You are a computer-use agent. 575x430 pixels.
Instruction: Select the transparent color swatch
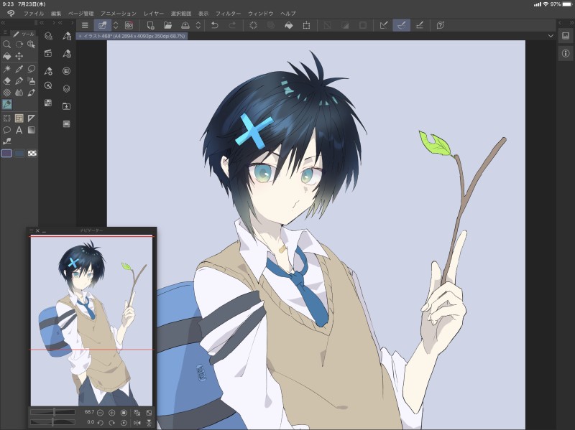tap(32, 153)
